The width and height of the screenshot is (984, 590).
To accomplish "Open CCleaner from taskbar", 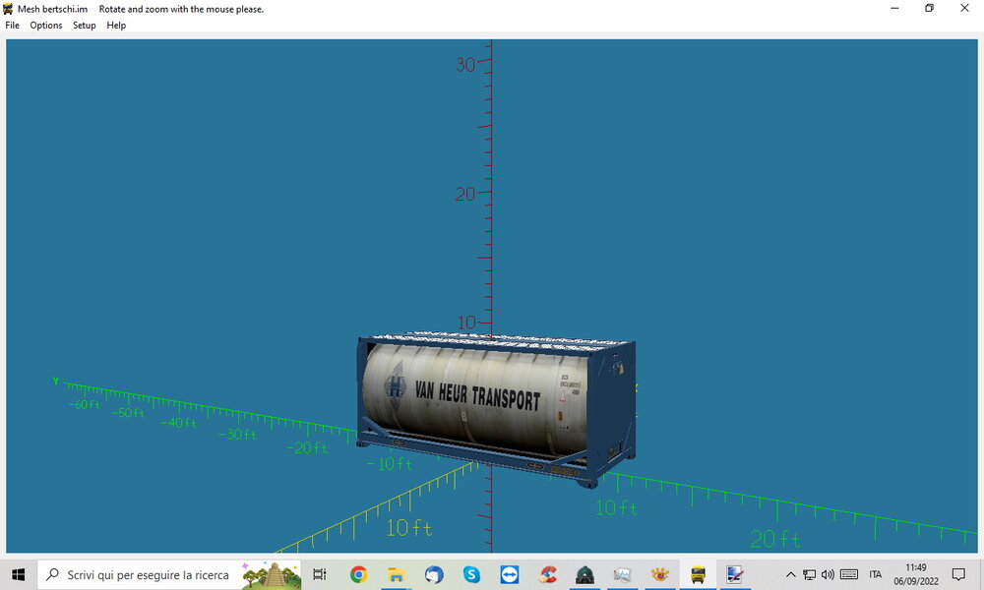I will point(547,574).
